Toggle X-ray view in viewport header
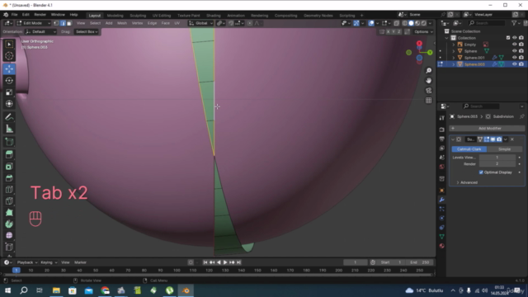Screen dimensions: 528x297 tap(396, 23)
